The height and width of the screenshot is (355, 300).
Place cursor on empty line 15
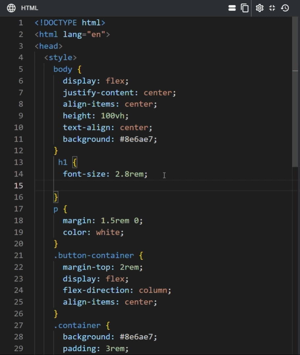[x=132, y=186]
